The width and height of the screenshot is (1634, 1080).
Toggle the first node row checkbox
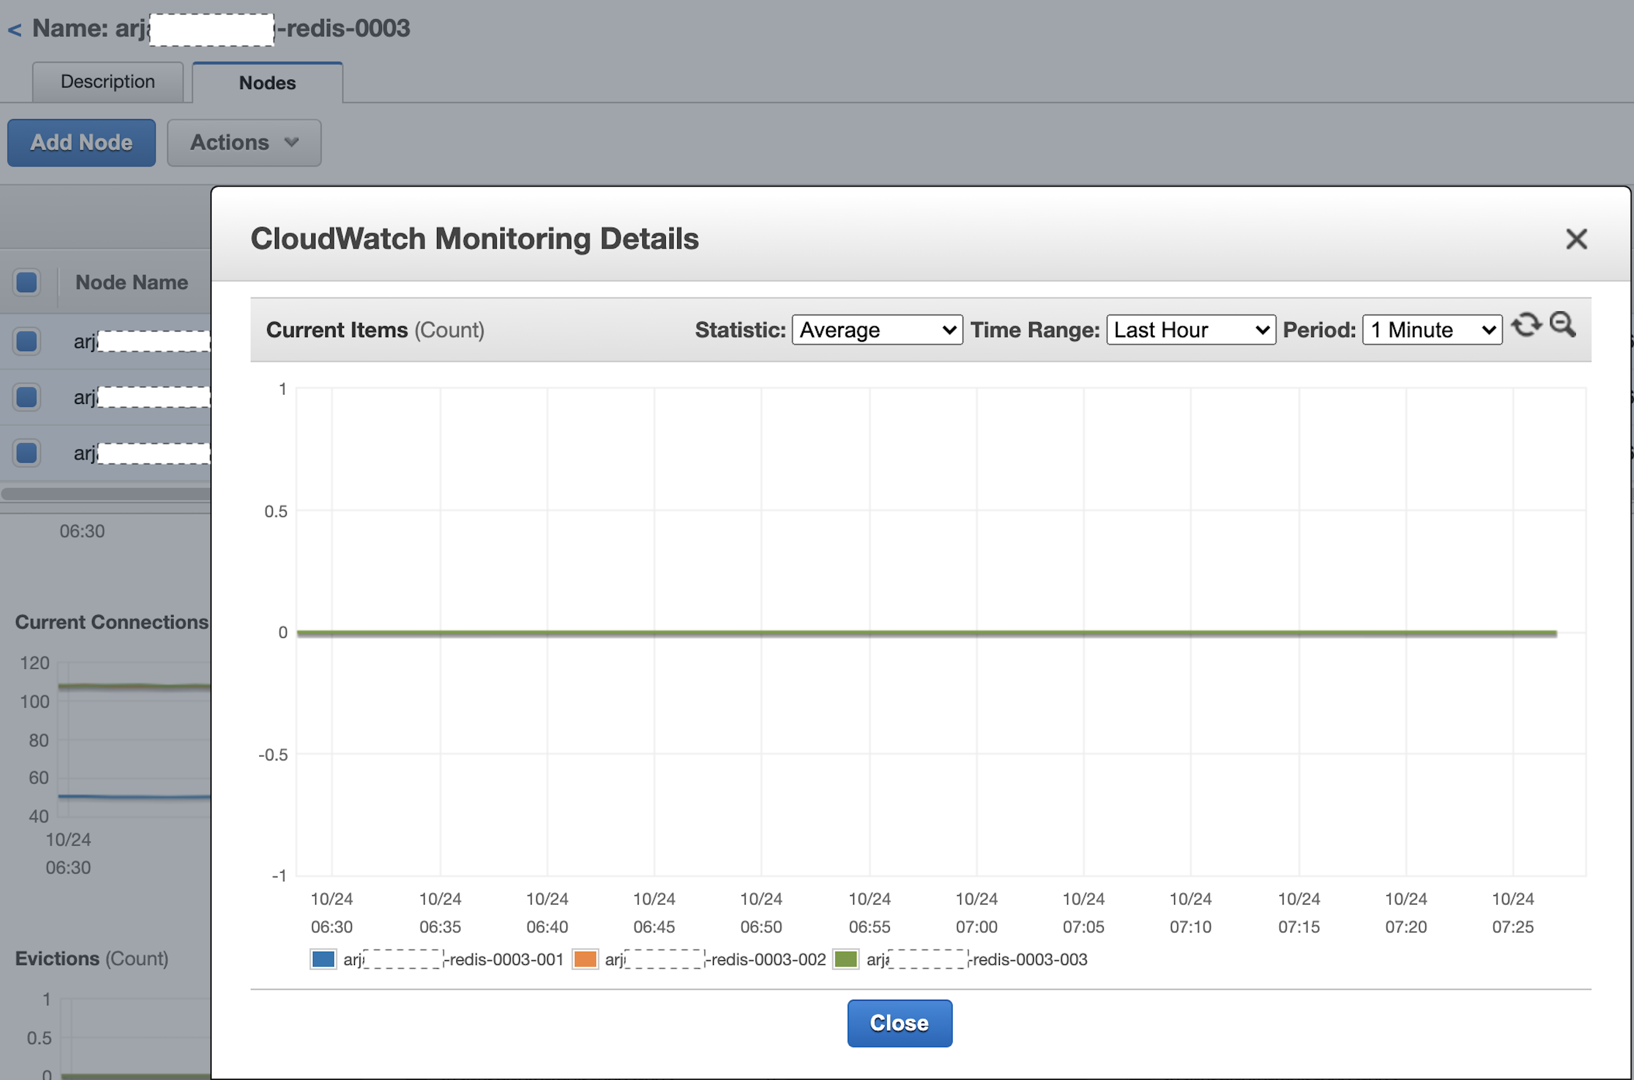[27, 341]
